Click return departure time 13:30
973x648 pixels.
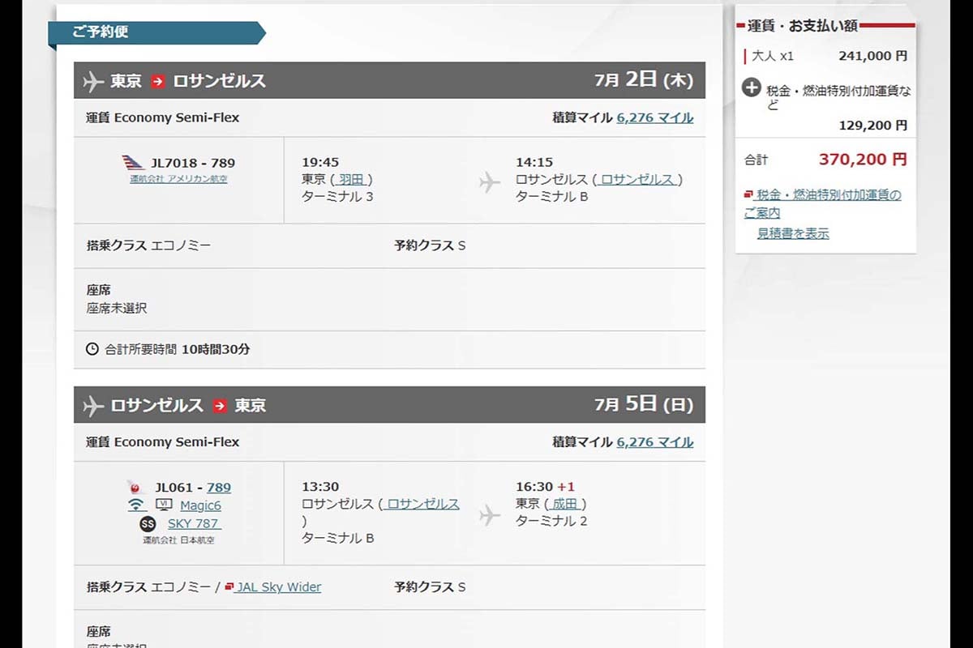tap(320, 487)
